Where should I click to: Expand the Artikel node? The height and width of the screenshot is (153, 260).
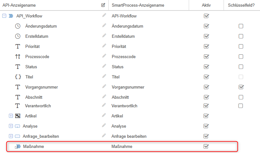pyautogui.click(x=11, y=116)
